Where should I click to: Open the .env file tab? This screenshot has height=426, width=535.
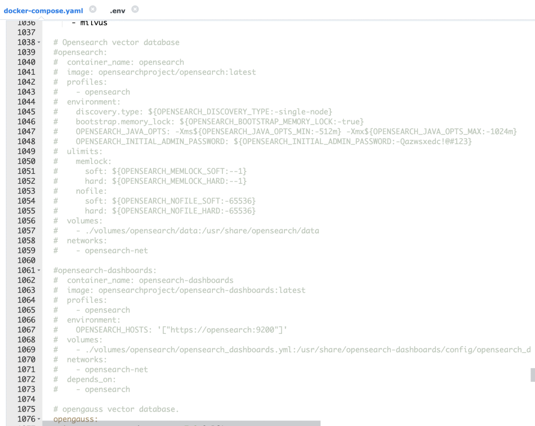117,11
